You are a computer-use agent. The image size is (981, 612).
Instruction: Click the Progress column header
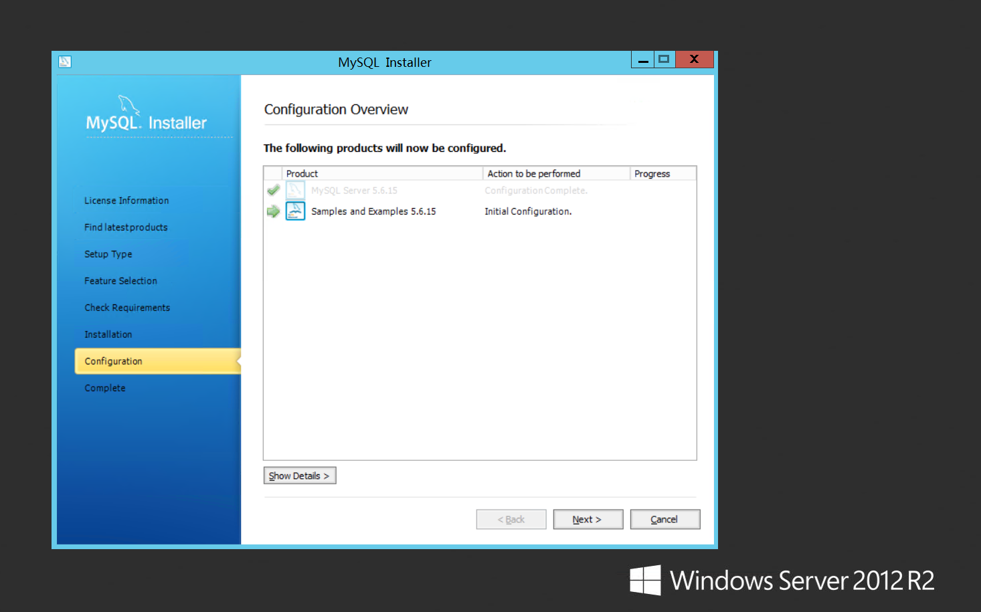[x=662, y=173]
